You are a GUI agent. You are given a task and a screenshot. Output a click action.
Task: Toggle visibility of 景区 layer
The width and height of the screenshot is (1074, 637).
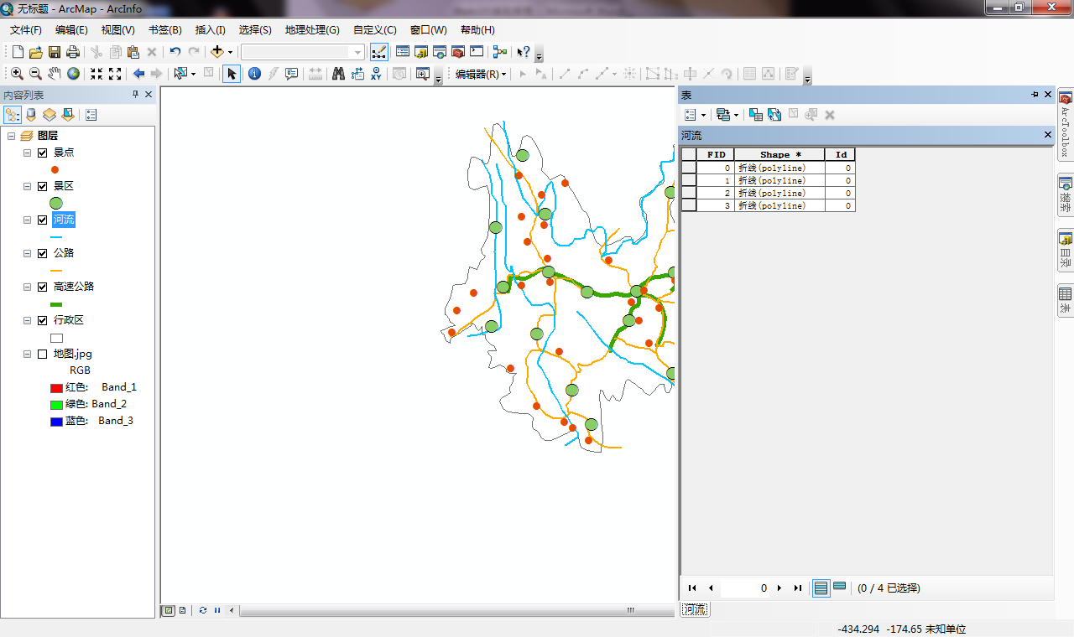(42, 186)
